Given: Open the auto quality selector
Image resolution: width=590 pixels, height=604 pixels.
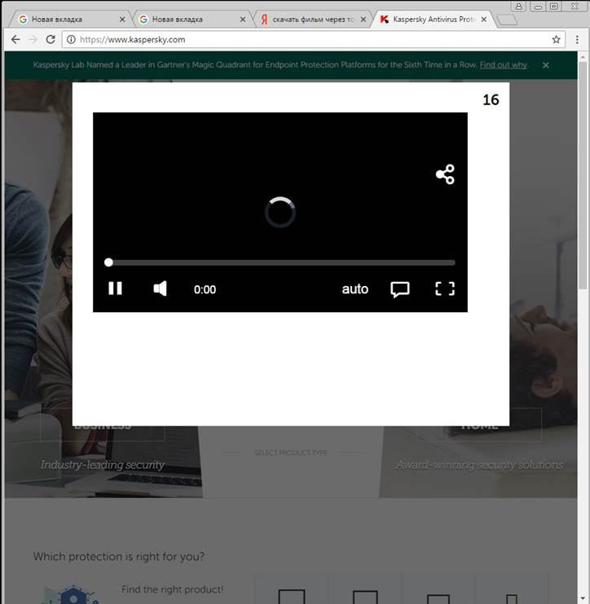Looking at the screenshot, I should point(354,289).
